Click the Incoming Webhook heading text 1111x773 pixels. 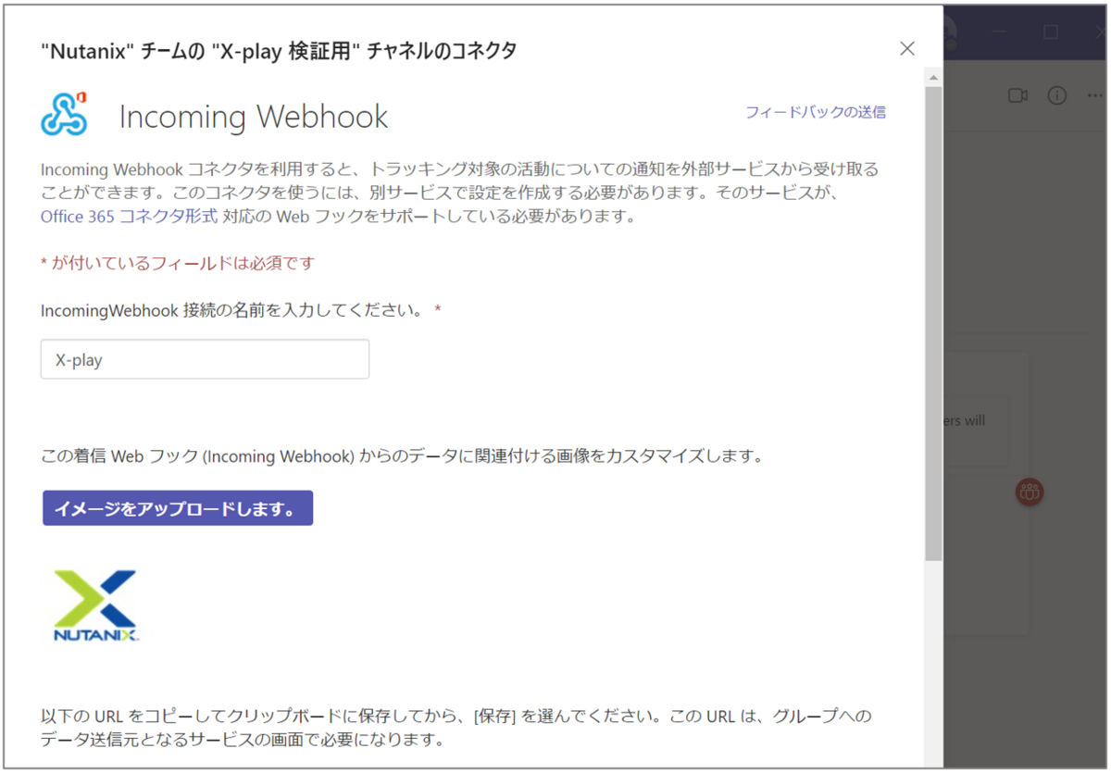pyautogui.click(x=254, y=117)
